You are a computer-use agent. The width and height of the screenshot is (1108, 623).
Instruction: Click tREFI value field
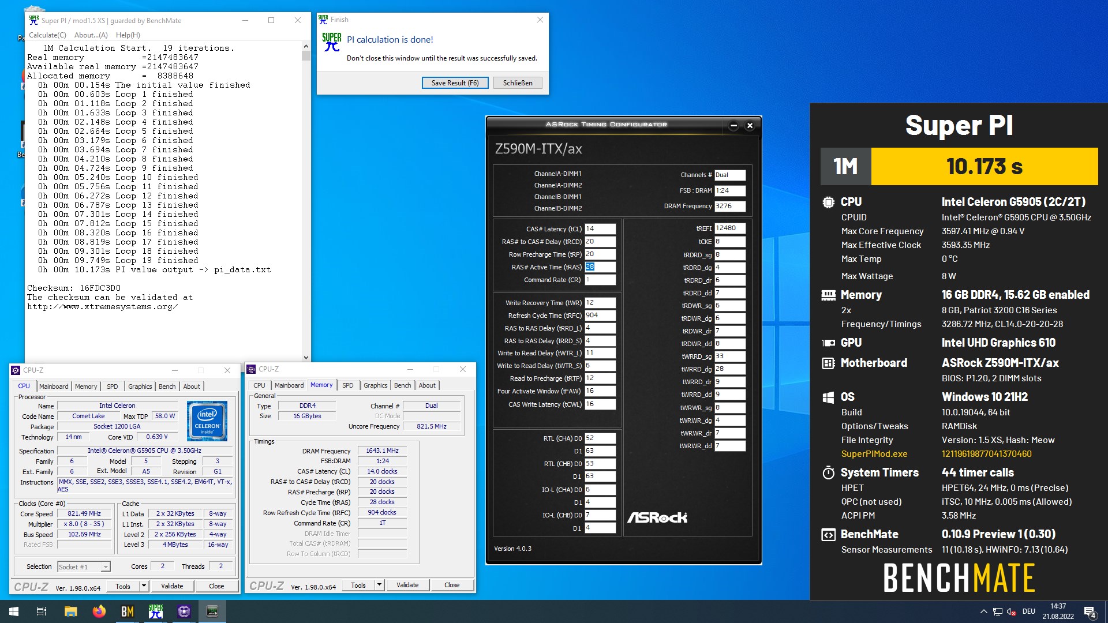tap(730, 228)
